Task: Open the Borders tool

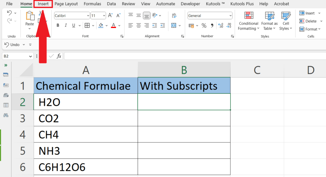Action: 87,26
